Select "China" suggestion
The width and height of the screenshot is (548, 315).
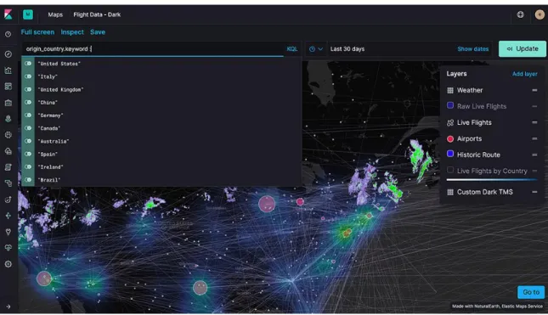(x=161, y=103)
